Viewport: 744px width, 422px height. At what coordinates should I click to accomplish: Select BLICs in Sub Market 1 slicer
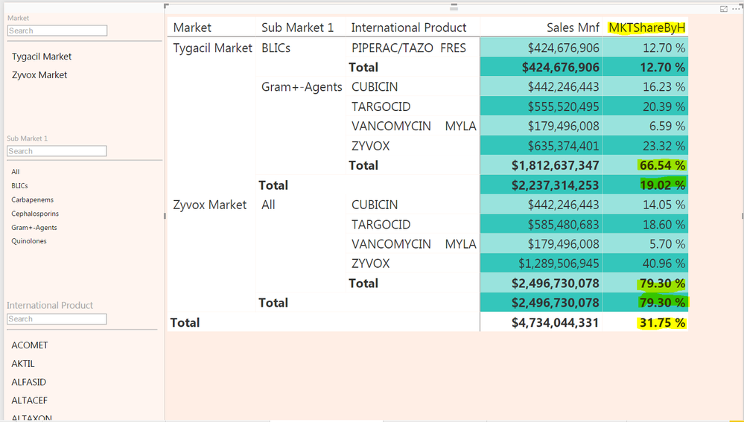pyautogui.click(x=20, y=186)
